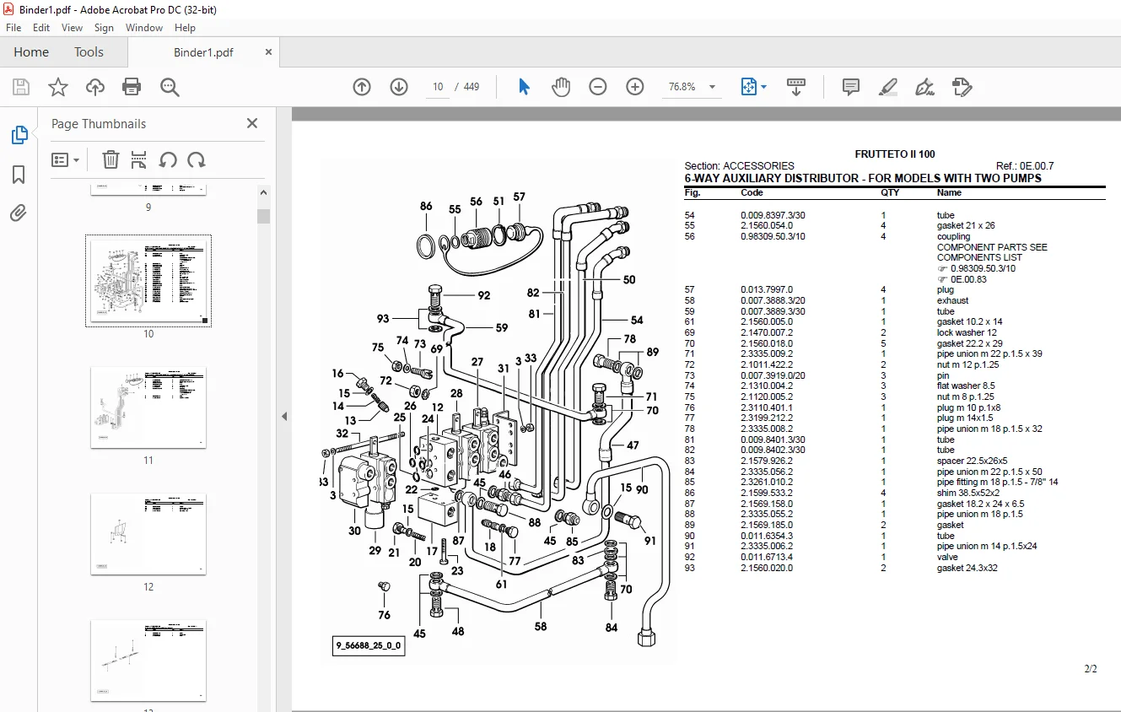Save the file using the floppy icon

(21, 87)
